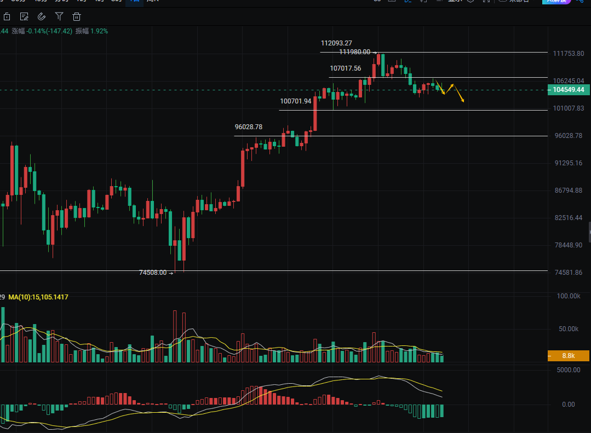Click the trash can delete icon
The width and height of the screenshot is (591, 433).
(x=77, y=16)
